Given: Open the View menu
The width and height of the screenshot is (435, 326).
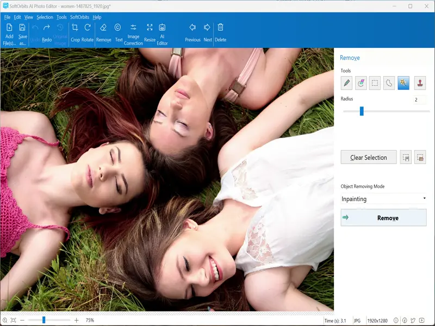Looking at the screenshot, I should [x=29, y=17].
